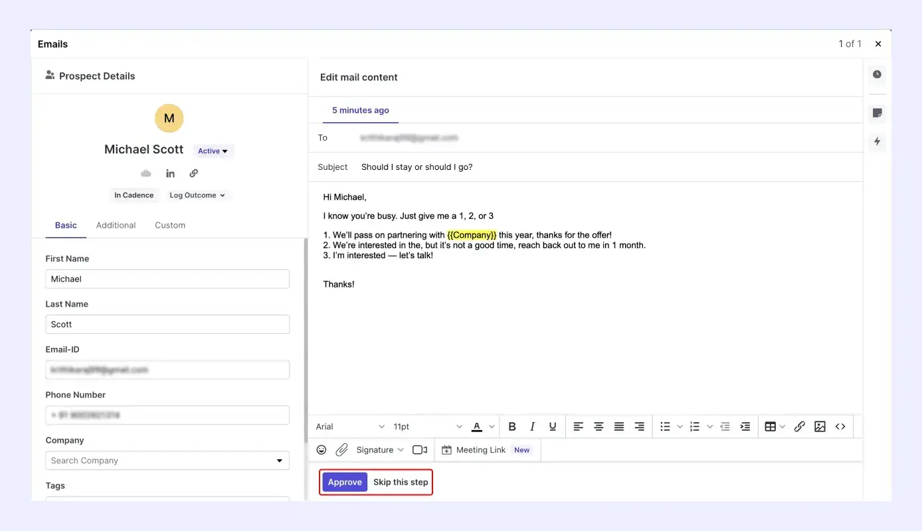Toggle underline formatting in the toolbar
The height and width of the screenshot is (531, 922).
[553, 427]
